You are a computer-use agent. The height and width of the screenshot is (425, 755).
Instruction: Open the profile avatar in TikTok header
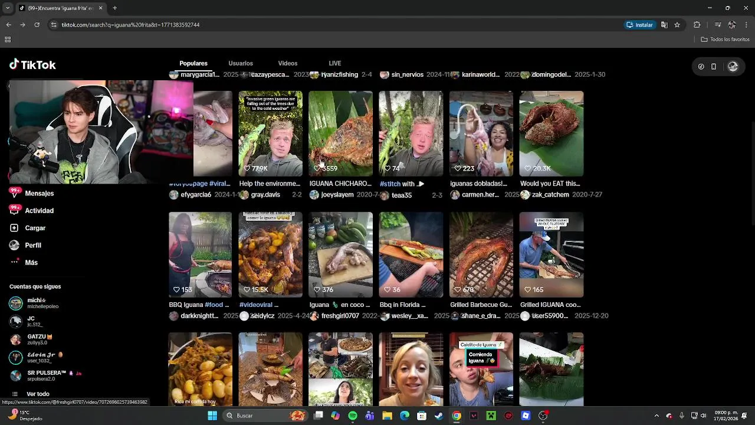click(x=733, y=67)
